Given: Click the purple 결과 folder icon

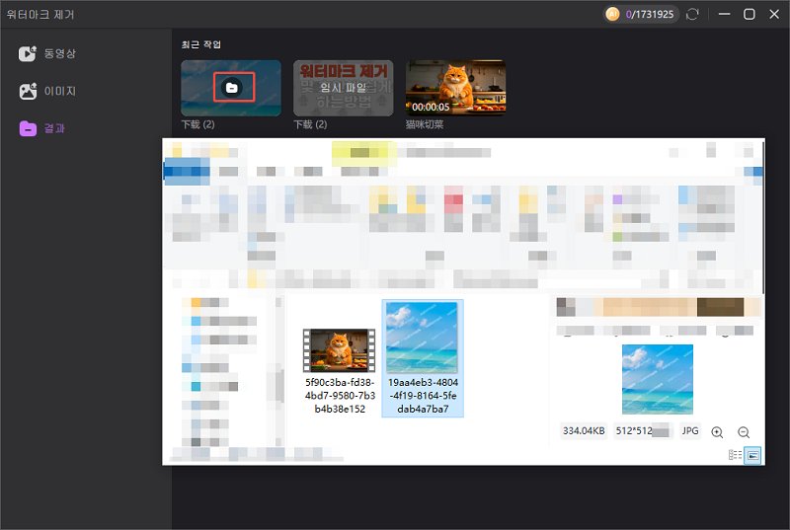Looking at the screenshot, I should tap(29, 128).
